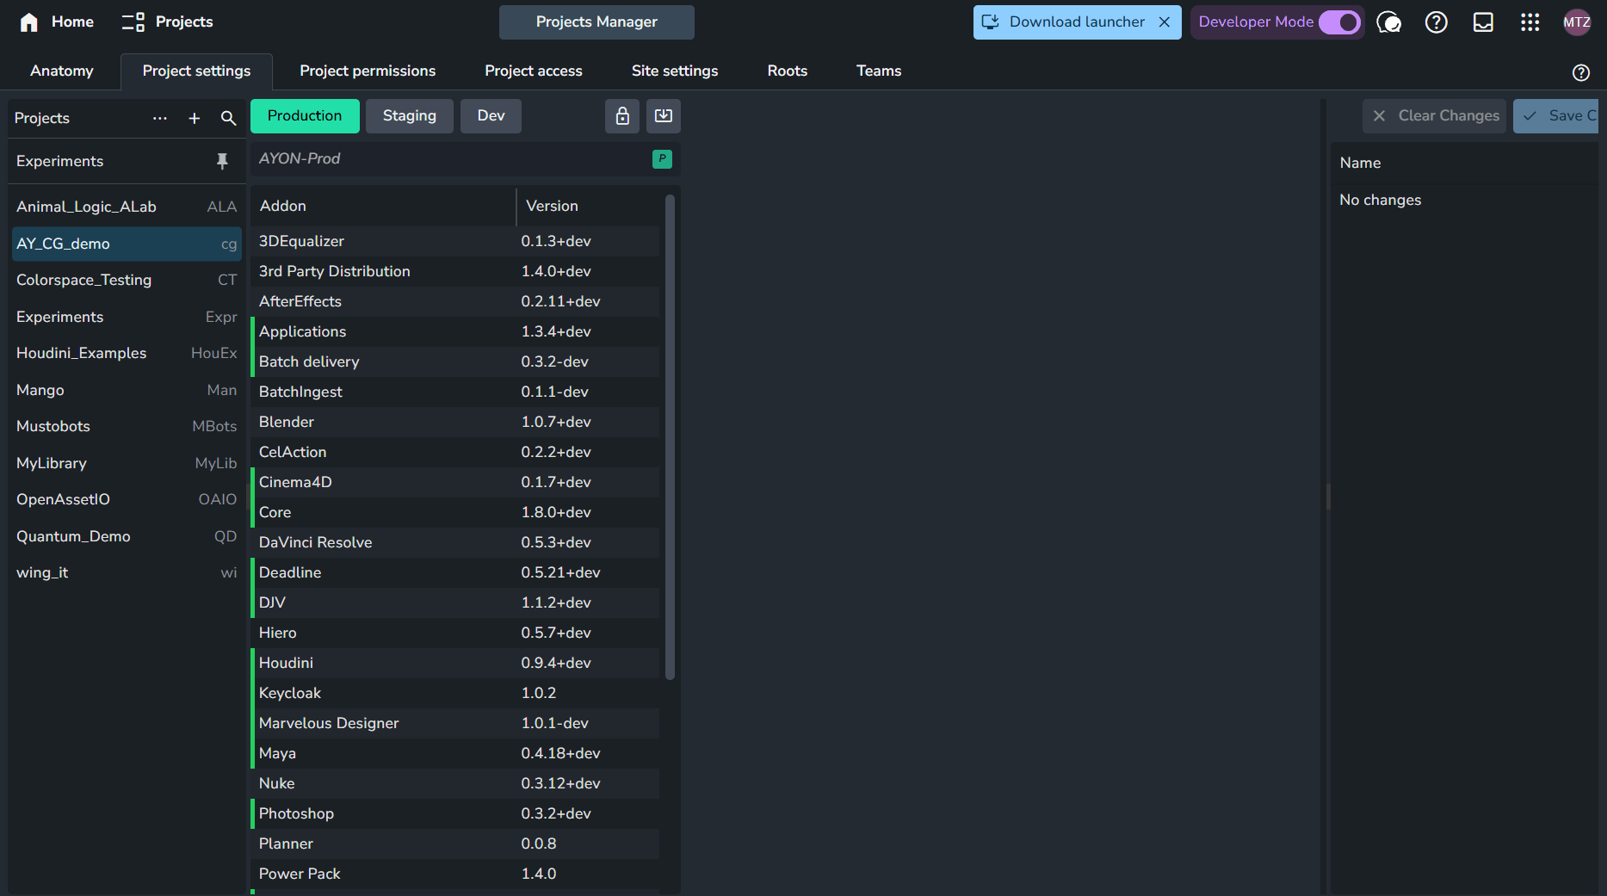Open the help question mark icon in header
Viewport: 1607px width, 896px height.
[x=1436, y=22]
